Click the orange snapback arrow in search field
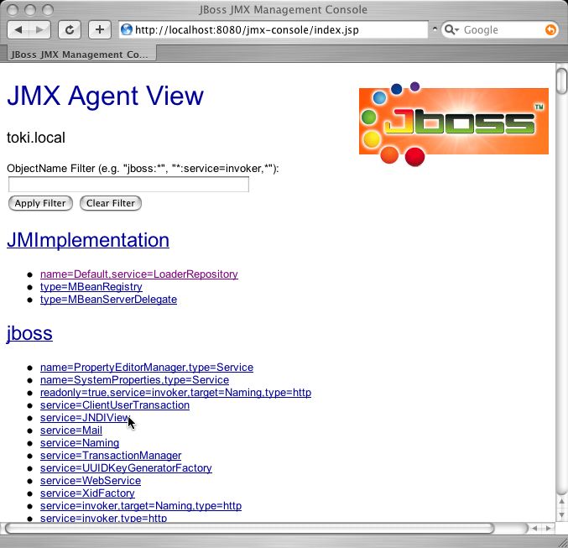 click(x=550, y=29)
